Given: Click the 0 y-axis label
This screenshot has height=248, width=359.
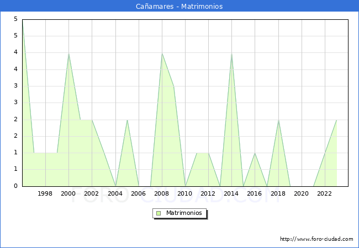Looking at the screenshot, I should click(x=15, y=186).
